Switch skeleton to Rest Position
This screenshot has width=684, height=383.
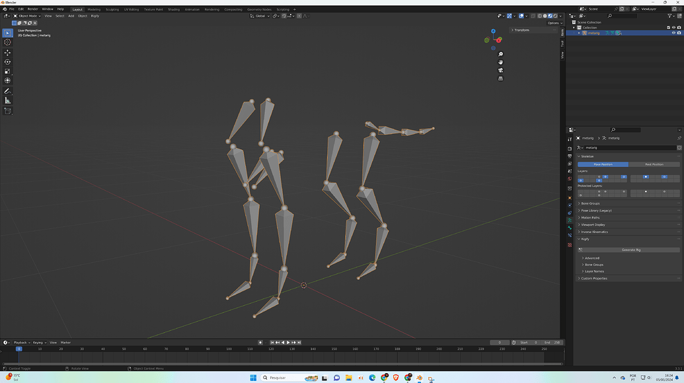654,164
